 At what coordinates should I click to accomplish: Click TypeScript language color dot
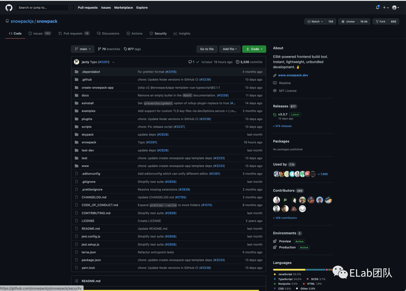click(275, 279)
